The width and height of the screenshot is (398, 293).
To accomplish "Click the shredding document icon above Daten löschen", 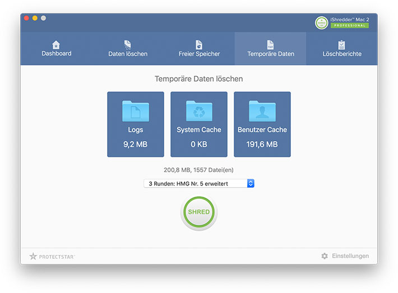I will (128, 45).
